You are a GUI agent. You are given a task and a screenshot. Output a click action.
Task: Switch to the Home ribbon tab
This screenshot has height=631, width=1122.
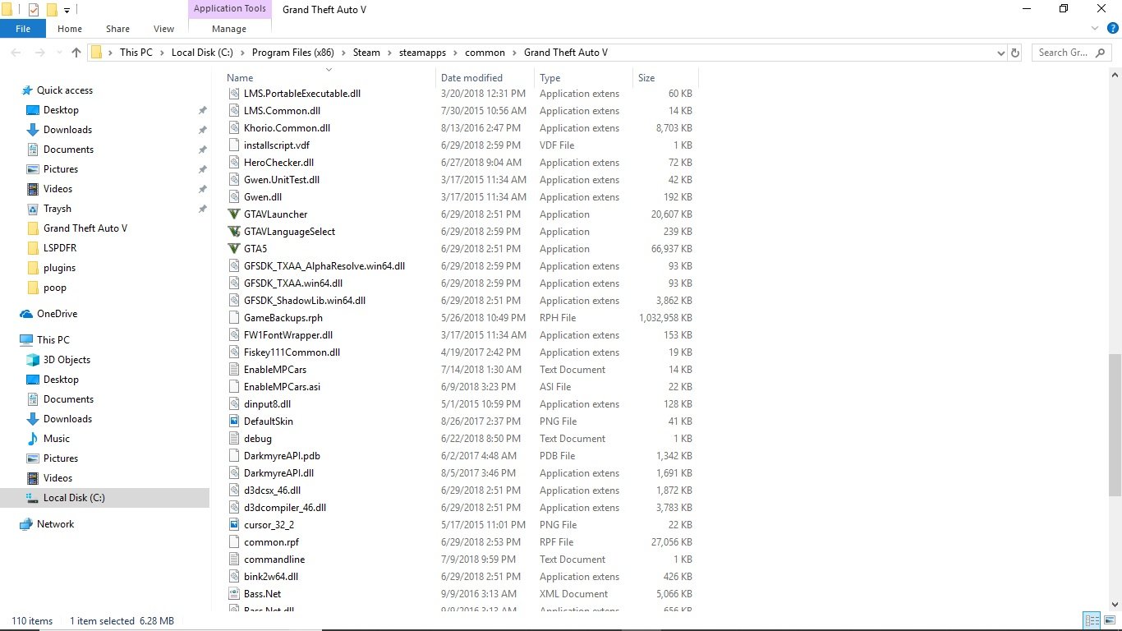pos(70,29)
